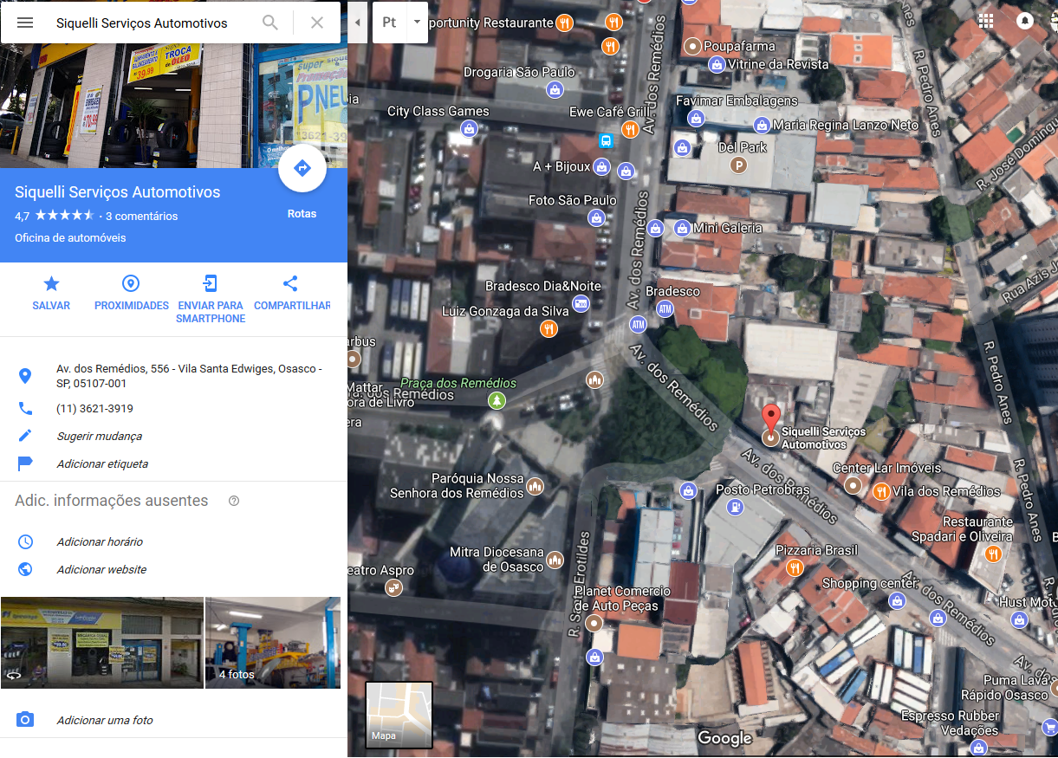Click the Opportunity Restaurante marker
The height and width of the screenshot is (758, 1058).
pos(565,23)
